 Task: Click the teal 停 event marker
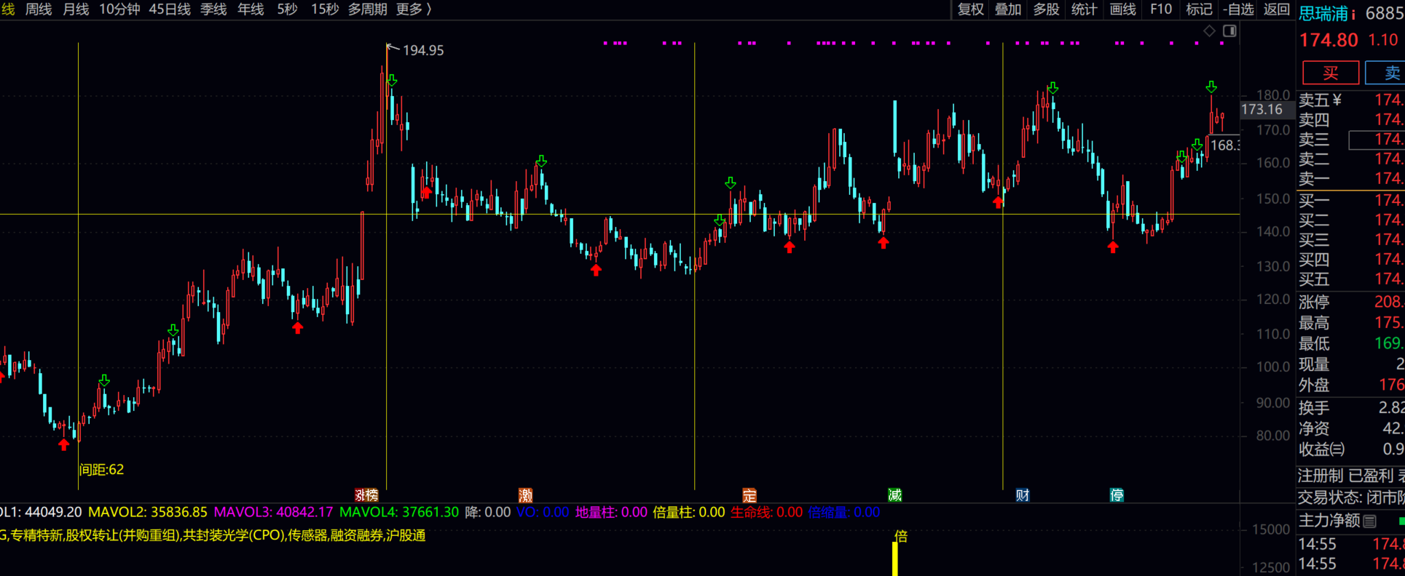point(1117,495)
